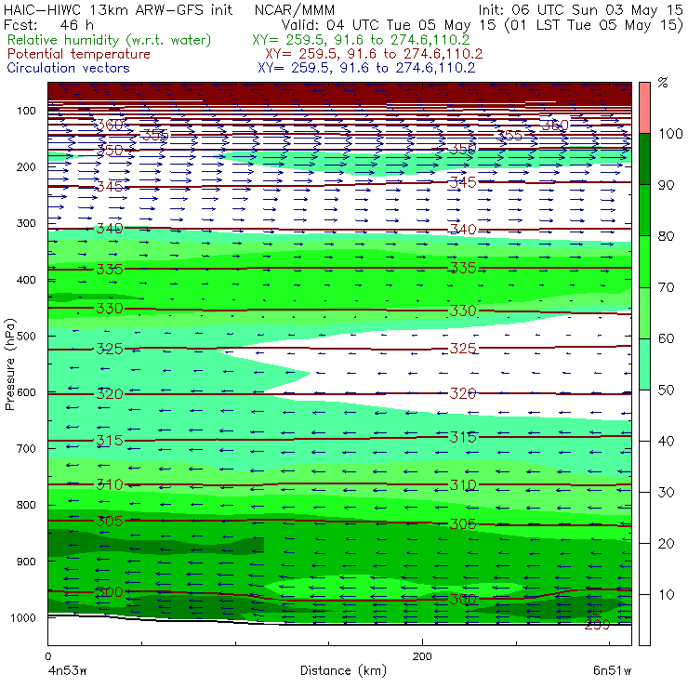The width and height of the screenshot is (688, 688).
Task: Click the 700 hPa pressure tick label
Action: point(26,448)
